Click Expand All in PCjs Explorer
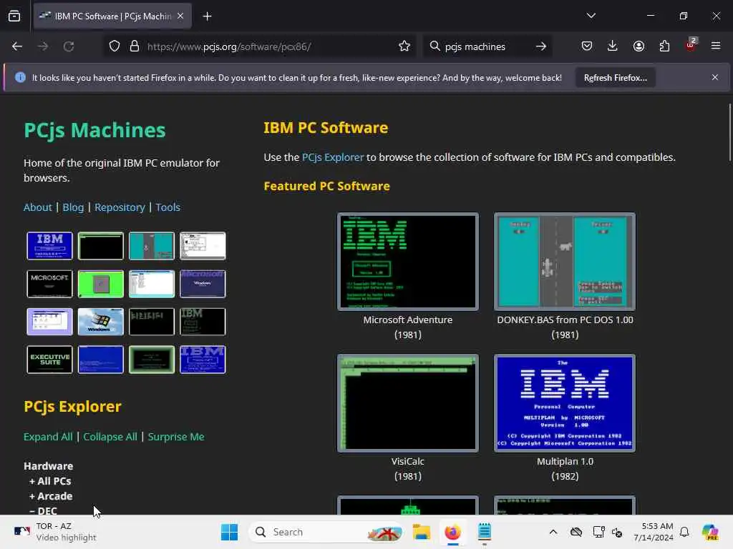This screenshot has height=549, width=733. coord(48,437)
